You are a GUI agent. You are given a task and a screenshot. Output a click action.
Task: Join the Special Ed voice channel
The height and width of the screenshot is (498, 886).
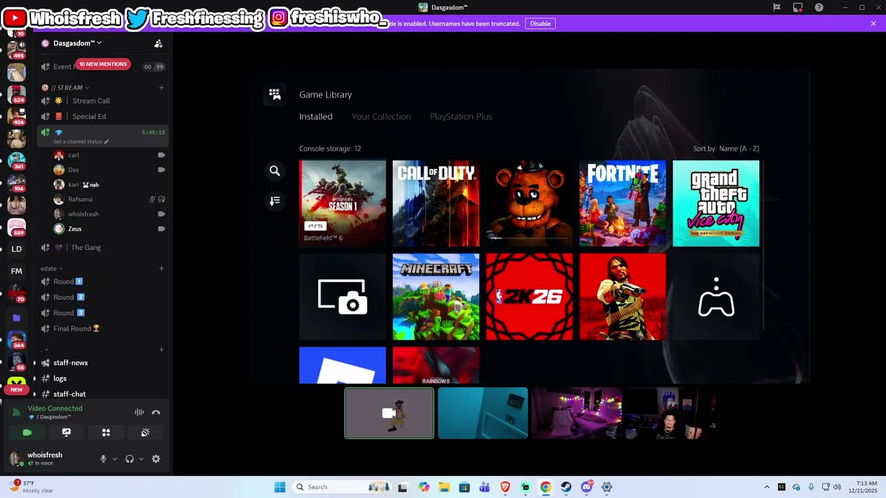[x=102, y=116]
